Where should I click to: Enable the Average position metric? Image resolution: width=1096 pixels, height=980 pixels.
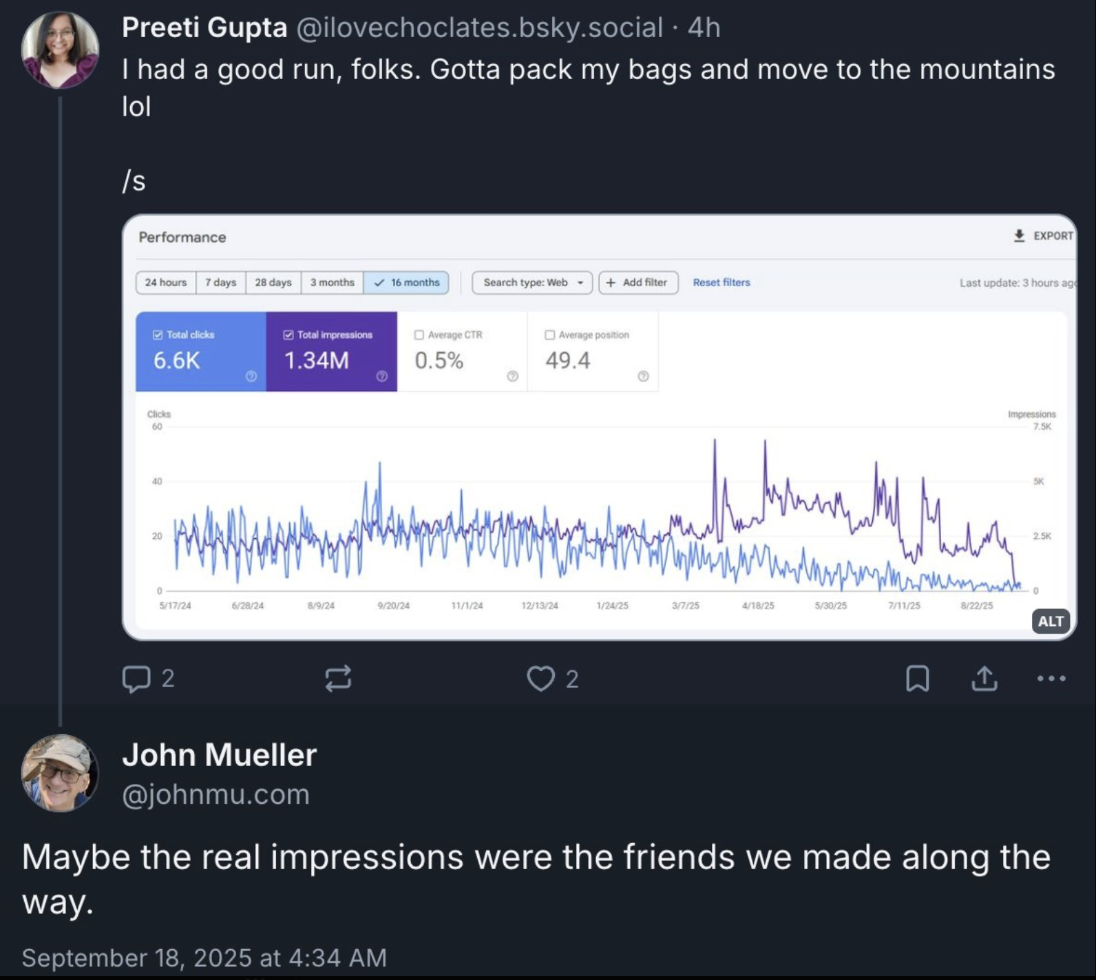point(549,335)
